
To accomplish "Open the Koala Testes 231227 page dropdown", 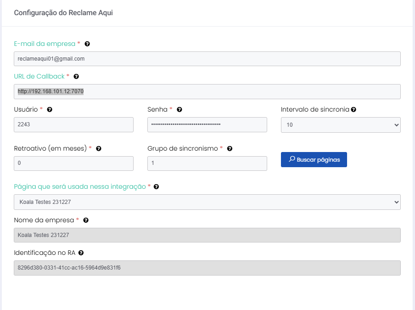I will (x=207, y=202).
